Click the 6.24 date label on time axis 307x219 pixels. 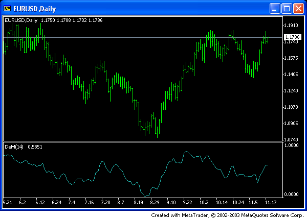pos(57,202)
